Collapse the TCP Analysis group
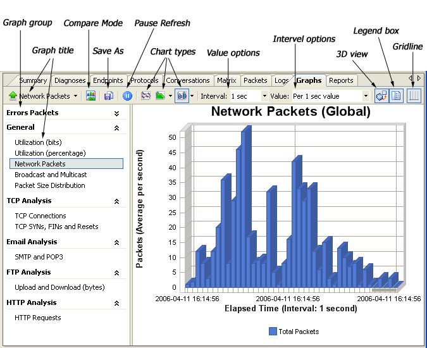Screen dimensions: 427x348 point(117,201)
